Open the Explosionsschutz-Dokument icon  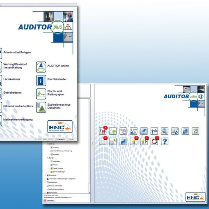41,107
